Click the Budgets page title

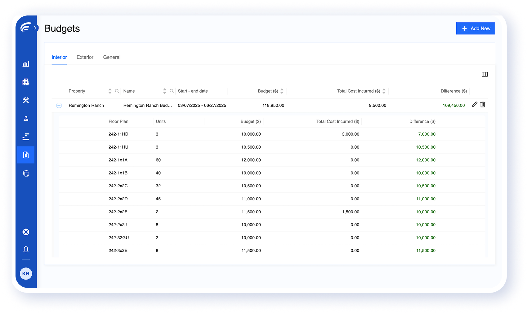click(x=62, y=28)
